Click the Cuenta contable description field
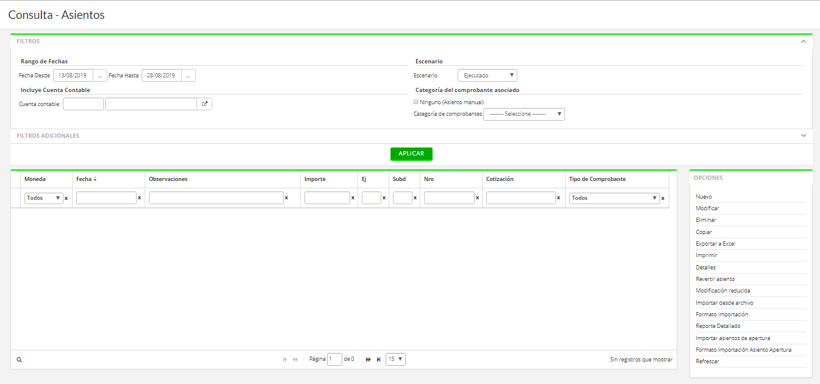Image resolution: width=820 pixels, height=384 pixels. (x=151, y=104)
